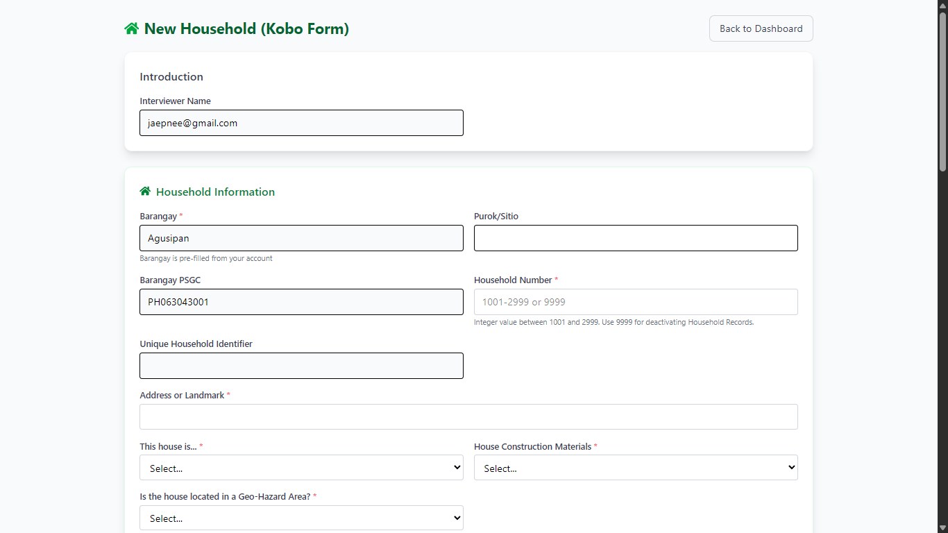Click the vertical scrollbar thumb
The width and height of the screenshot is (948, 533).
click(x=942, y=91)
